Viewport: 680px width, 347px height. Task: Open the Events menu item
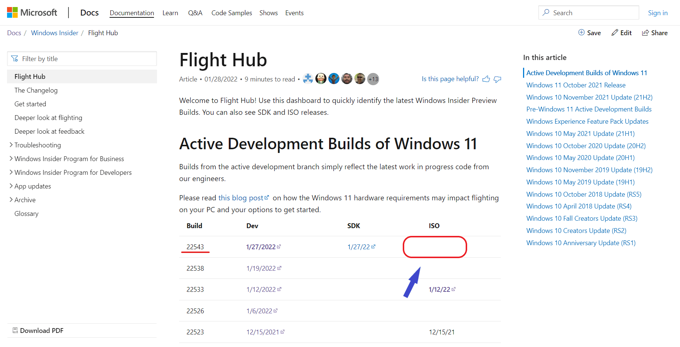point(294,13)
